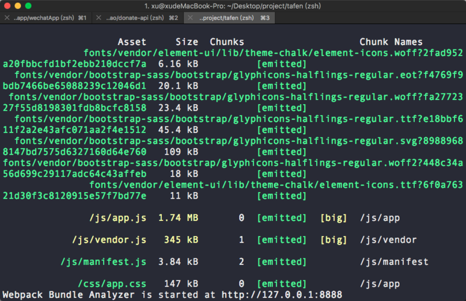Image resolution: width=466 pixels, height=301 pixels.
Task: Click the hash bdb7466be65088239c12046d1
Action: tap(75, 86)
